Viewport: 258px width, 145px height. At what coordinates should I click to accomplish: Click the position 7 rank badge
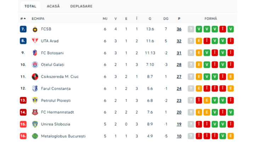coord(23,29)
